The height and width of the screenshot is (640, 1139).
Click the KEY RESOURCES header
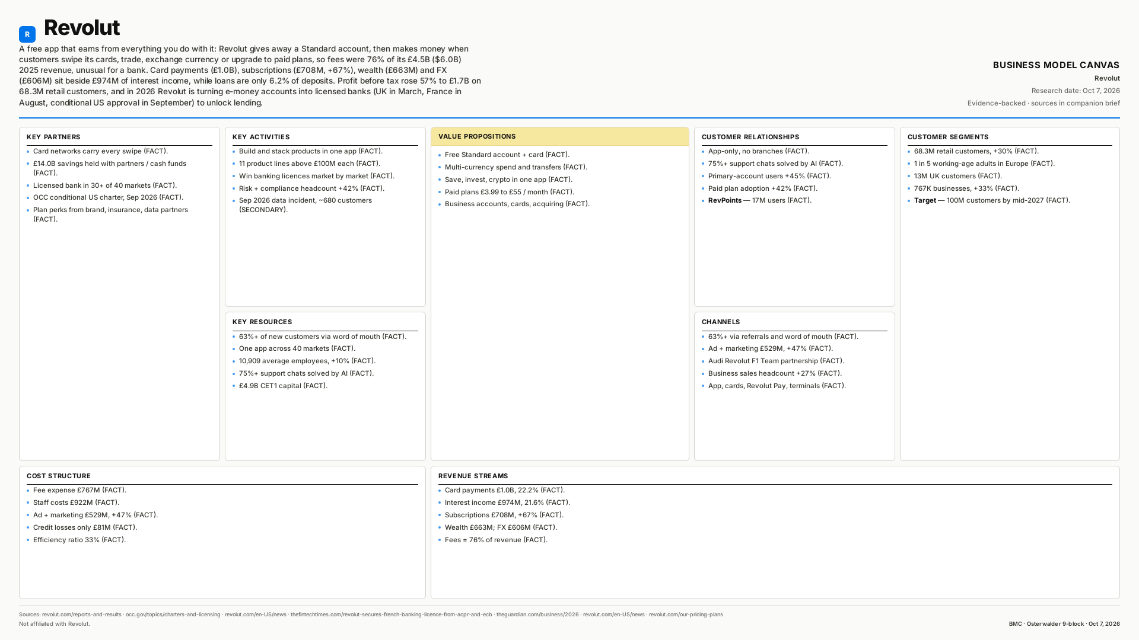pos(262,322)
